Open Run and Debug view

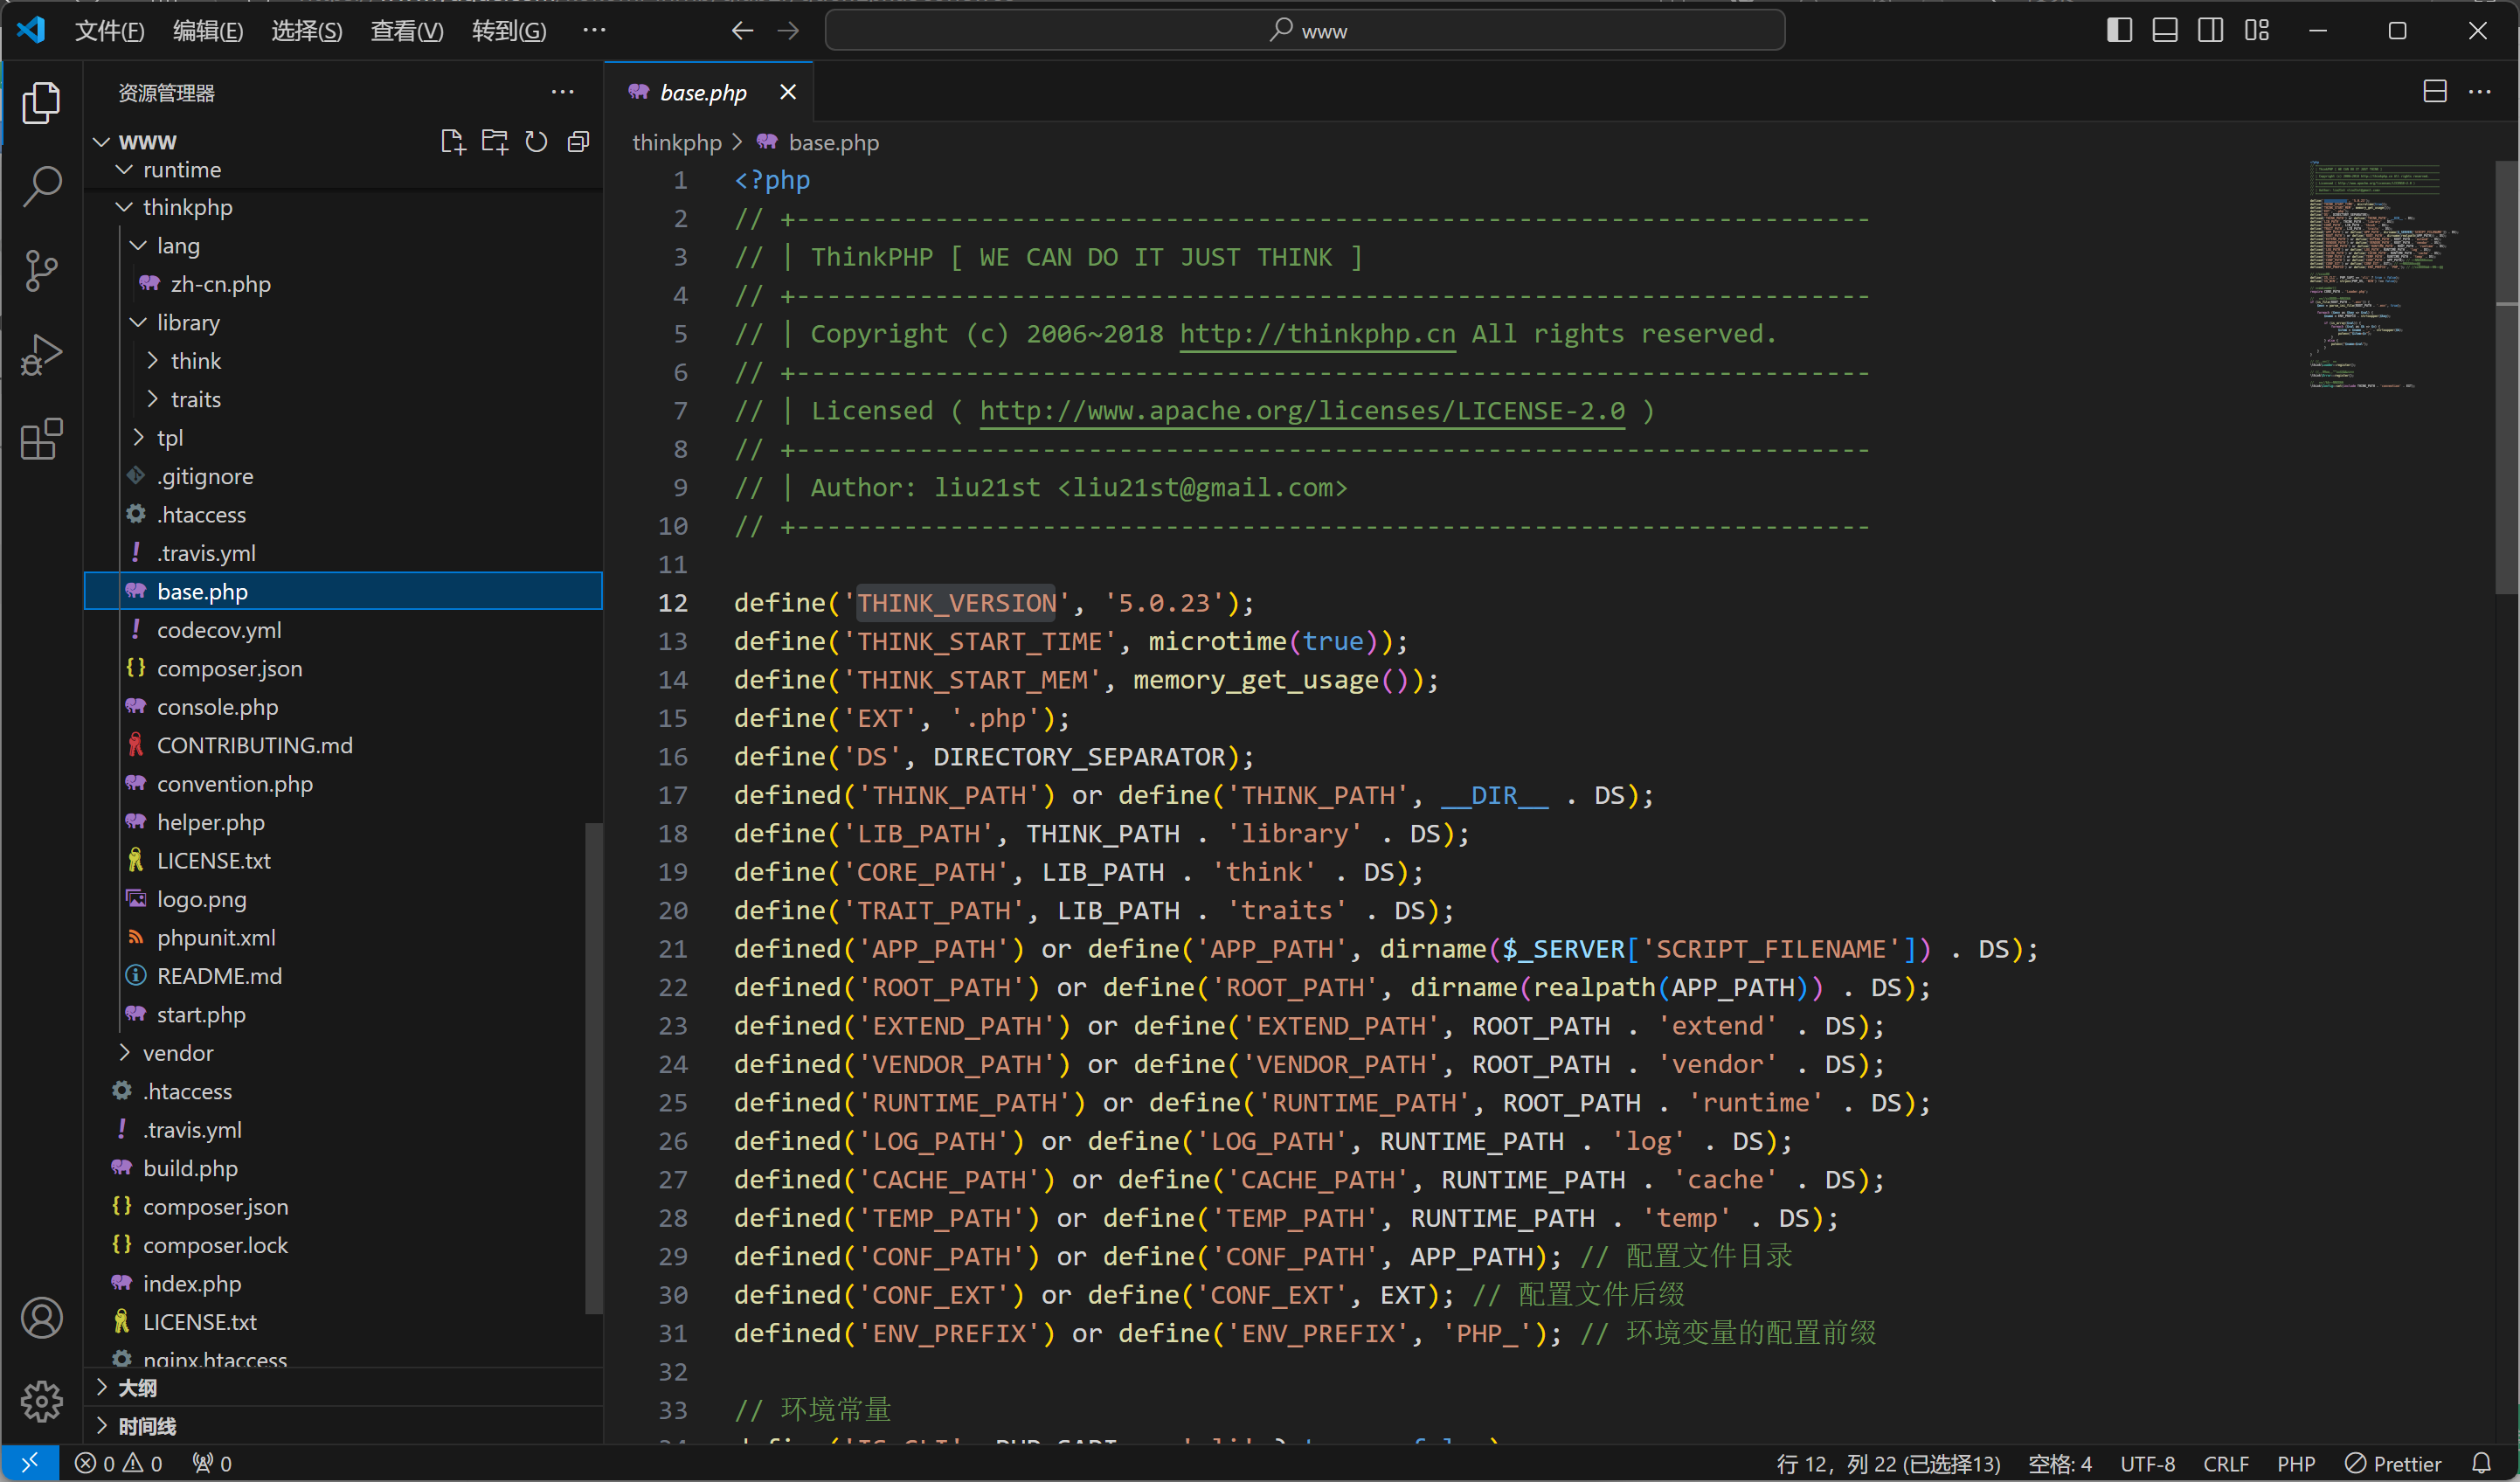tap(41, 354)
